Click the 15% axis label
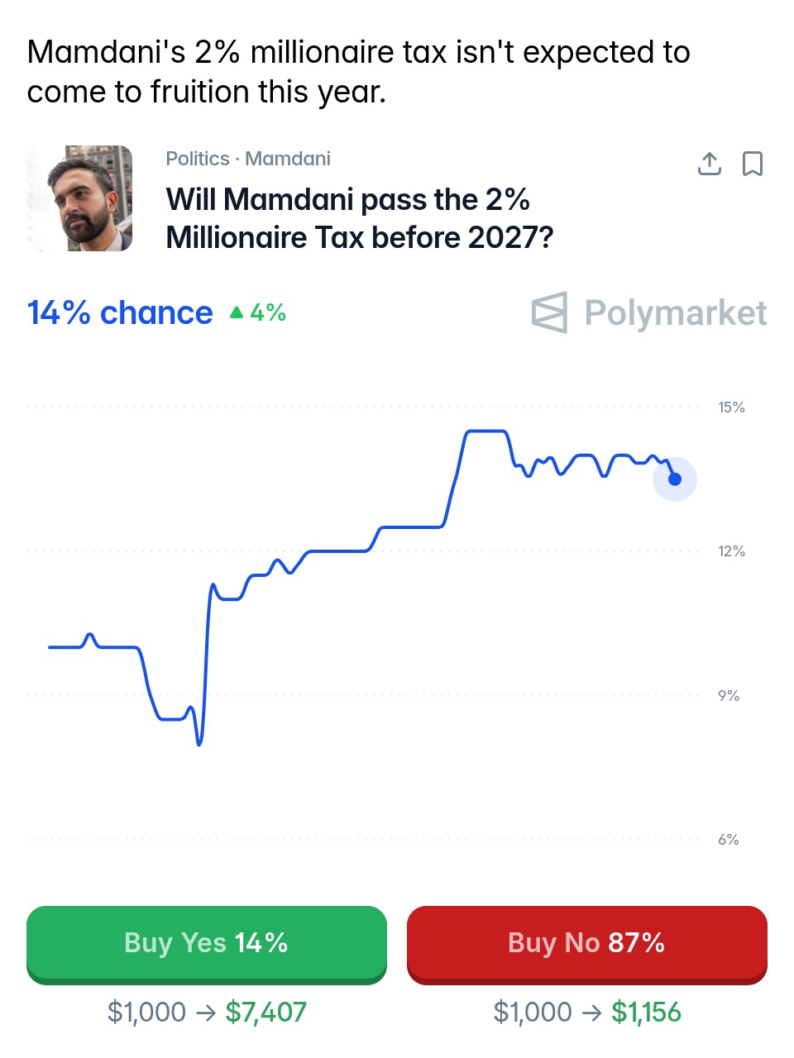794x1058 pixels. tap(731, 407)
